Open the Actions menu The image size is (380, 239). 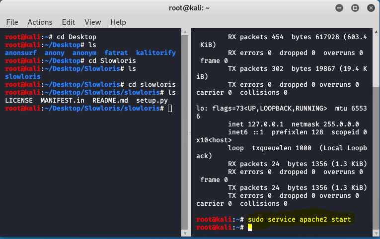[40, 22]
